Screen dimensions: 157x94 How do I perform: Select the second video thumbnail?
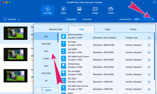(x=15, y=55)
